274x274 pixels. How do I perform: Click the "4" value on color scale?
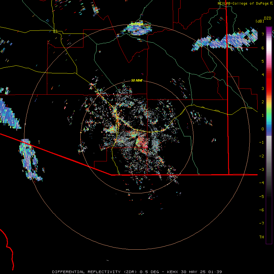(x=263, y=75)
